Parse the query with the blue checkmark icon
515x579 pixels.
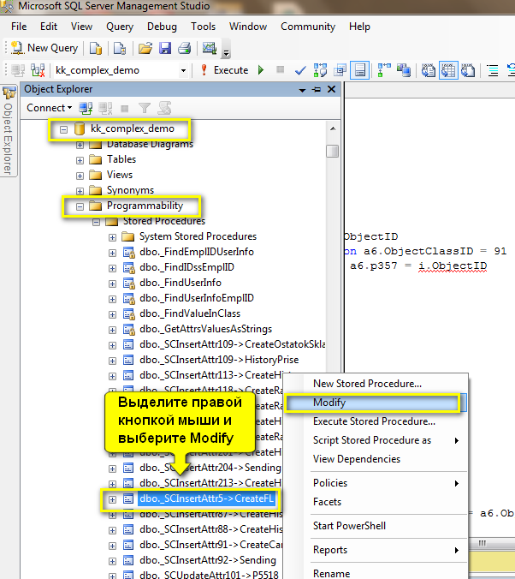click(300, 70)
